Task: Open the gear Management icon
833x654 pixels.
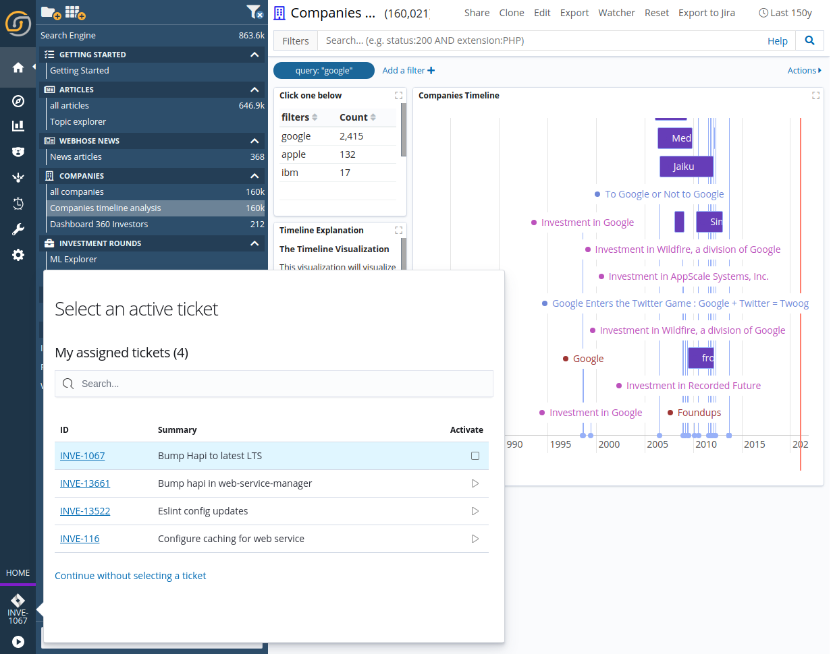Action: (18, 255)
